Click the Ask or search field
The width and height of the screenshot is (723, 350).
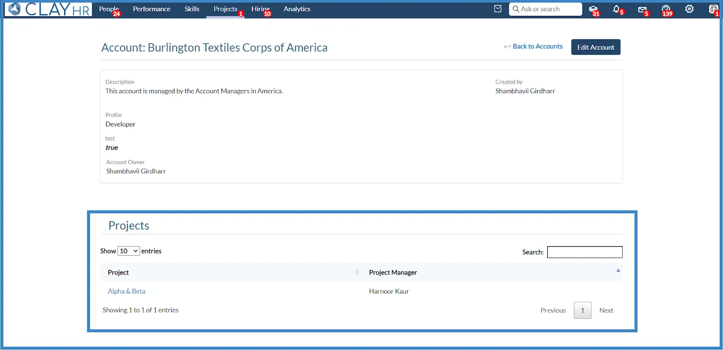click(x=545, y=9)
